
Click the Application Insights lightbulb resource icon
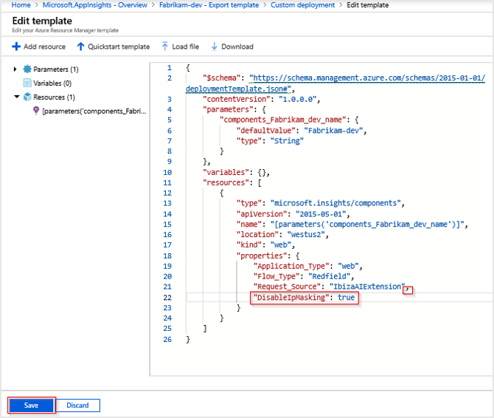(36, 111)
